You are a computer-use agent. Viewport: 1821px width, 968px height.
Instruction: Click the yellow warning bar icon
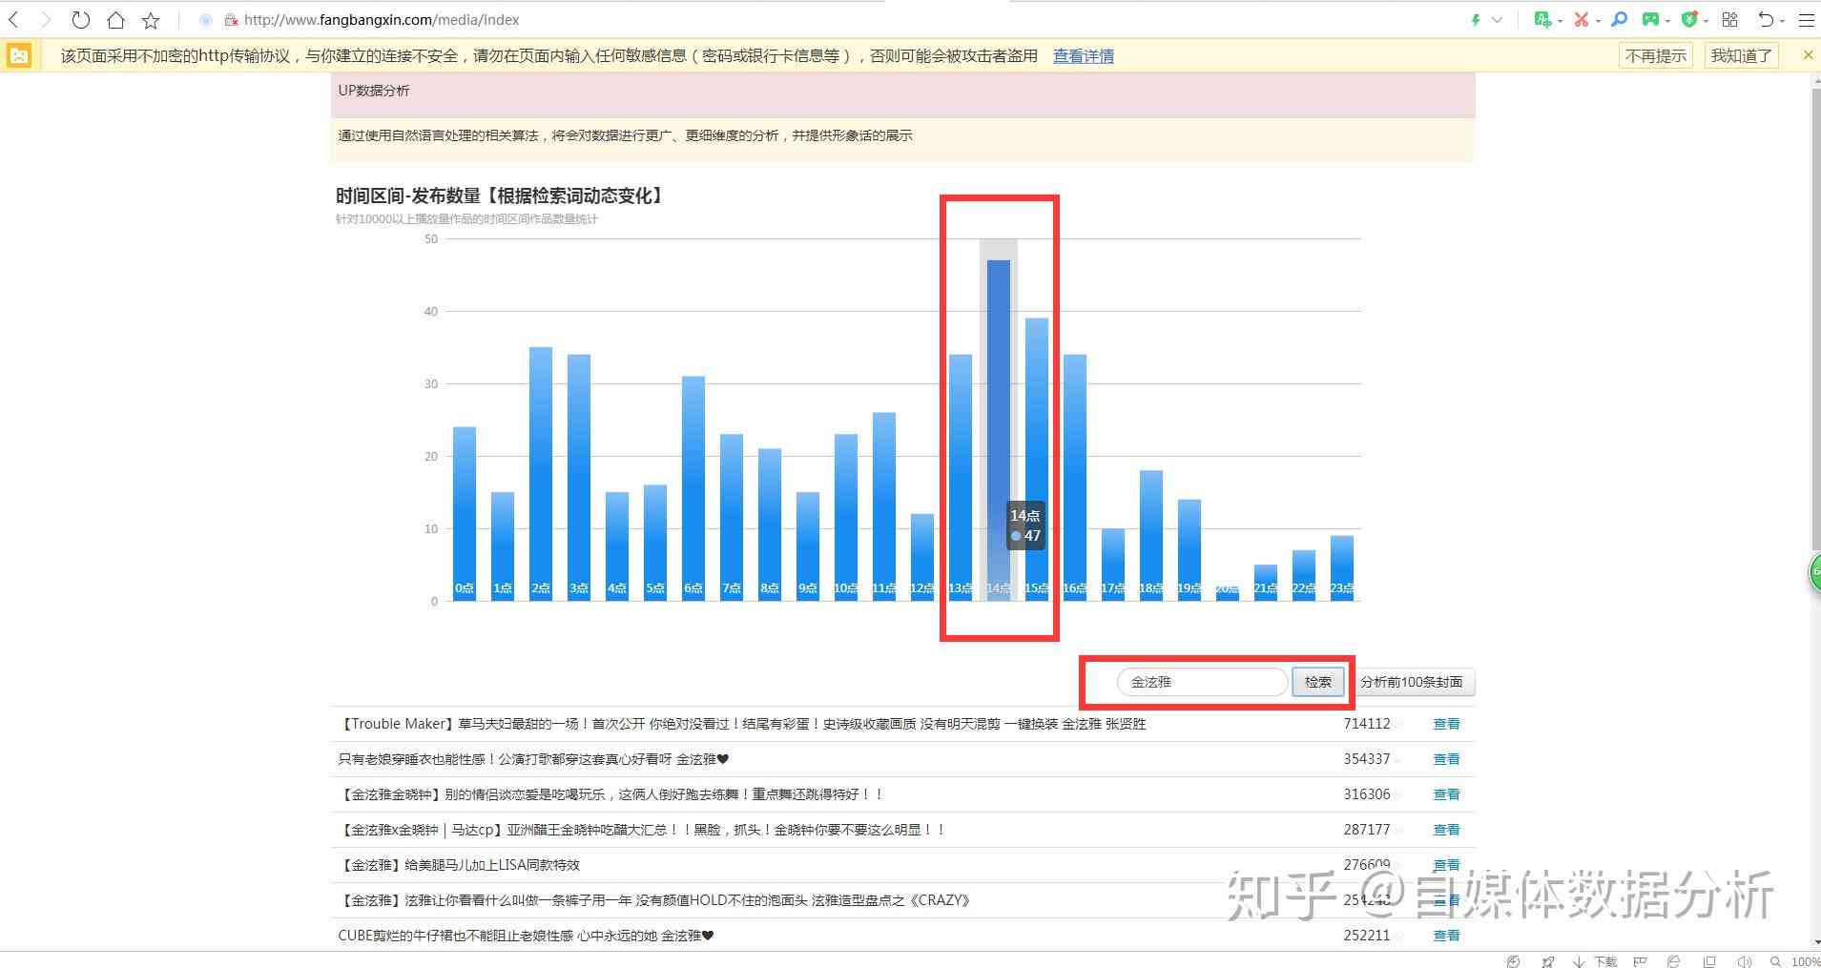point(19,55)
